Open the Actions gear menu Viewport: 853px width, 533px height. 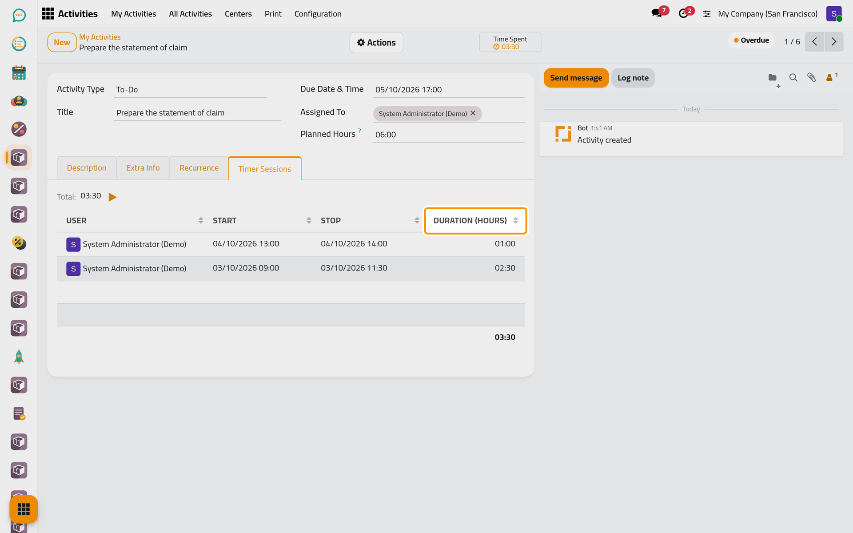coord(376,43)
